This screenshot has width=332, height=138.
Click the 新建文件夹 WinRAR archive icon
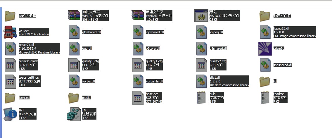(x=138, y=15)
